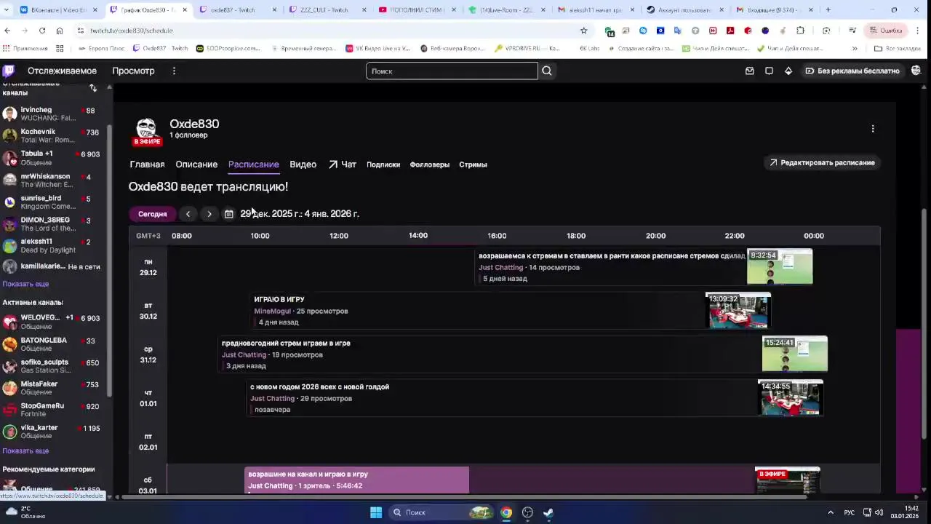Image resolution: width=931 pixels, height=524 pixels.
Task: Open Chrome from the Windows taskbar
Action: [x=506, y=512]
